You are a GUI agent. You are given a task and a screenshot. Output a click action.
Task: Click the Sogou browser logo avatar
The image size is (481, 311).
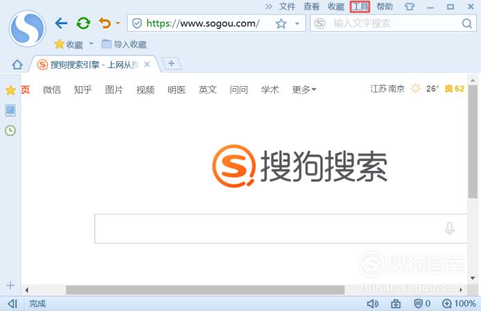(x=27, y=28)
